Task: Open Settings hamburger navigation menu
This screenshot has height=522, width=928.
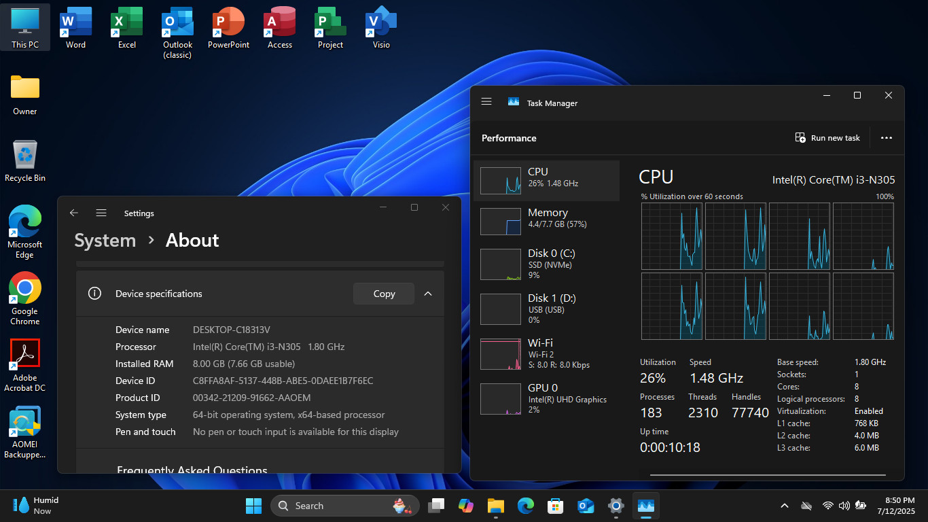Action: point(101,213)
